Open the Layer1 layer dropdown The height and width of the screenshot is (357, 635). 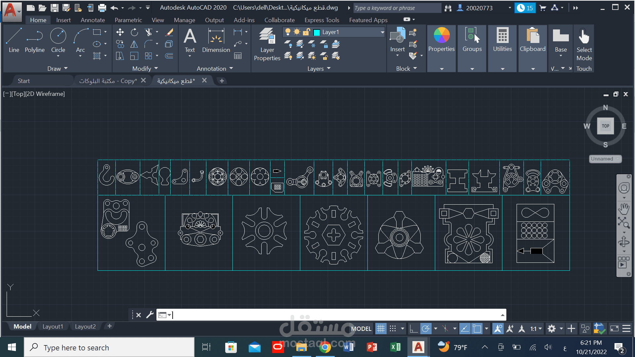[x=382, y=32]
